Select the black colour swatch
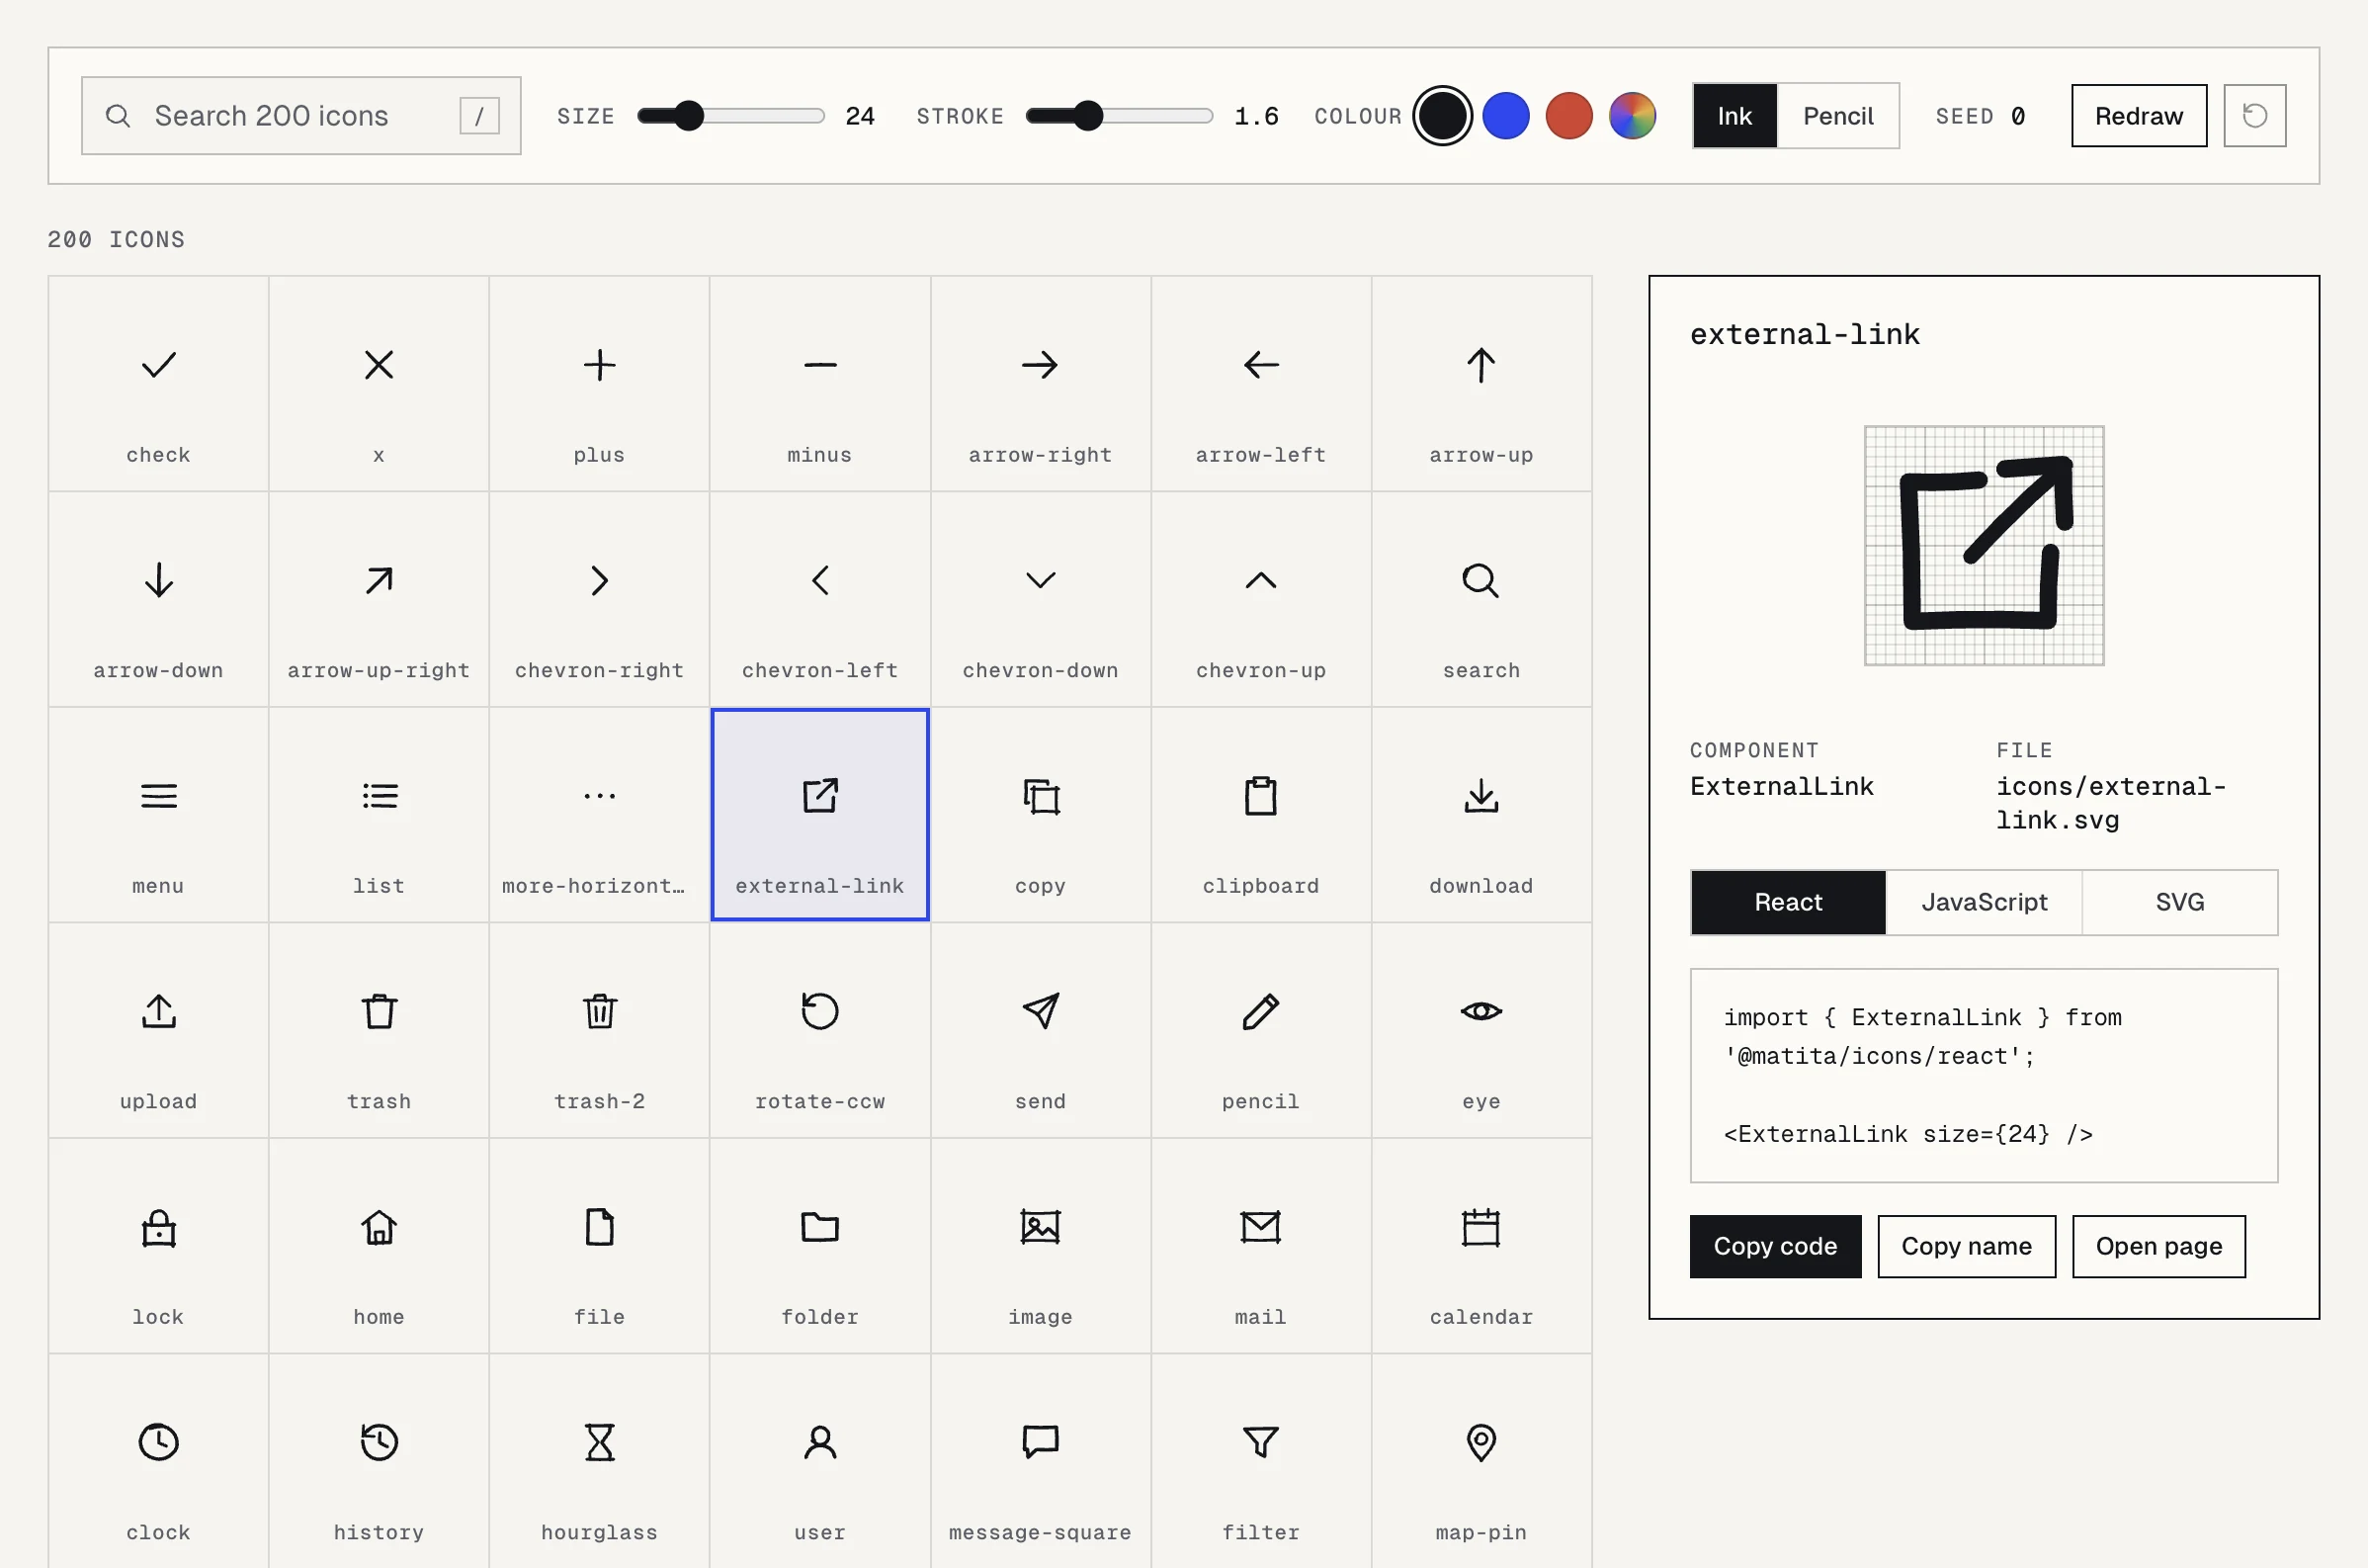2368x1568 pixels. click(x=1441, y=116)
